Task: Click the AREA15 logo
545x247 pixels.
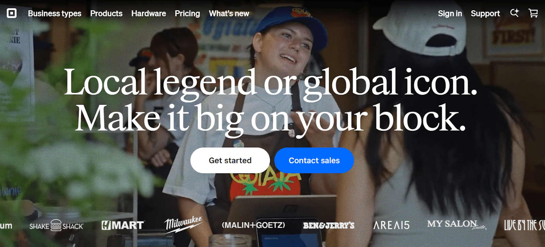Action: click(x=391, y=225)
